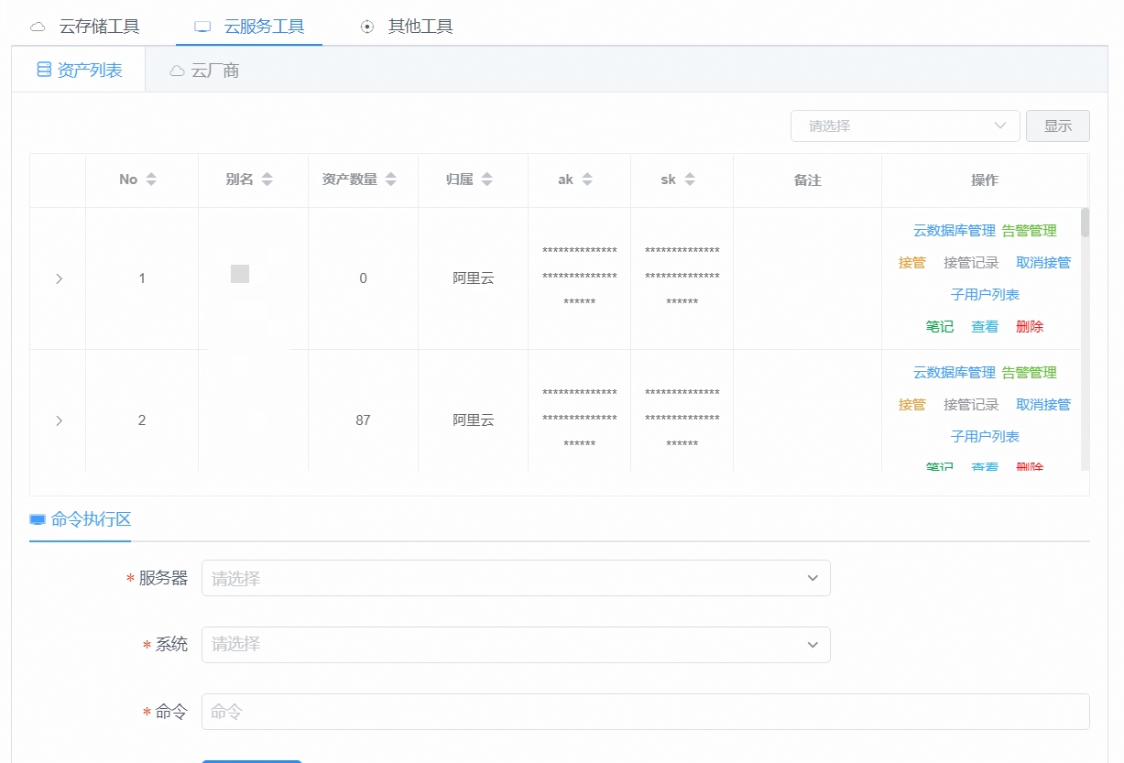Expand row 2 details chevron
Screen dimensions: 1124x763
59,420
